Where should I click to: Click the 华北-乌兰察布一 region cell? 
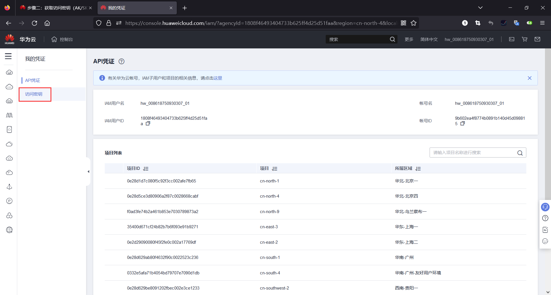pyautogui.click(x=411, y=212)
